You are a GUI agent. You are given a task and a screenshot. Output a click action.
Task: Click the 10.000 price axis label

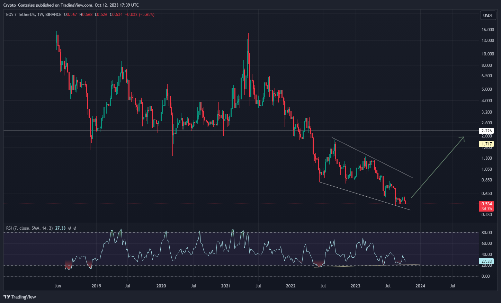(x=487, y=54)
